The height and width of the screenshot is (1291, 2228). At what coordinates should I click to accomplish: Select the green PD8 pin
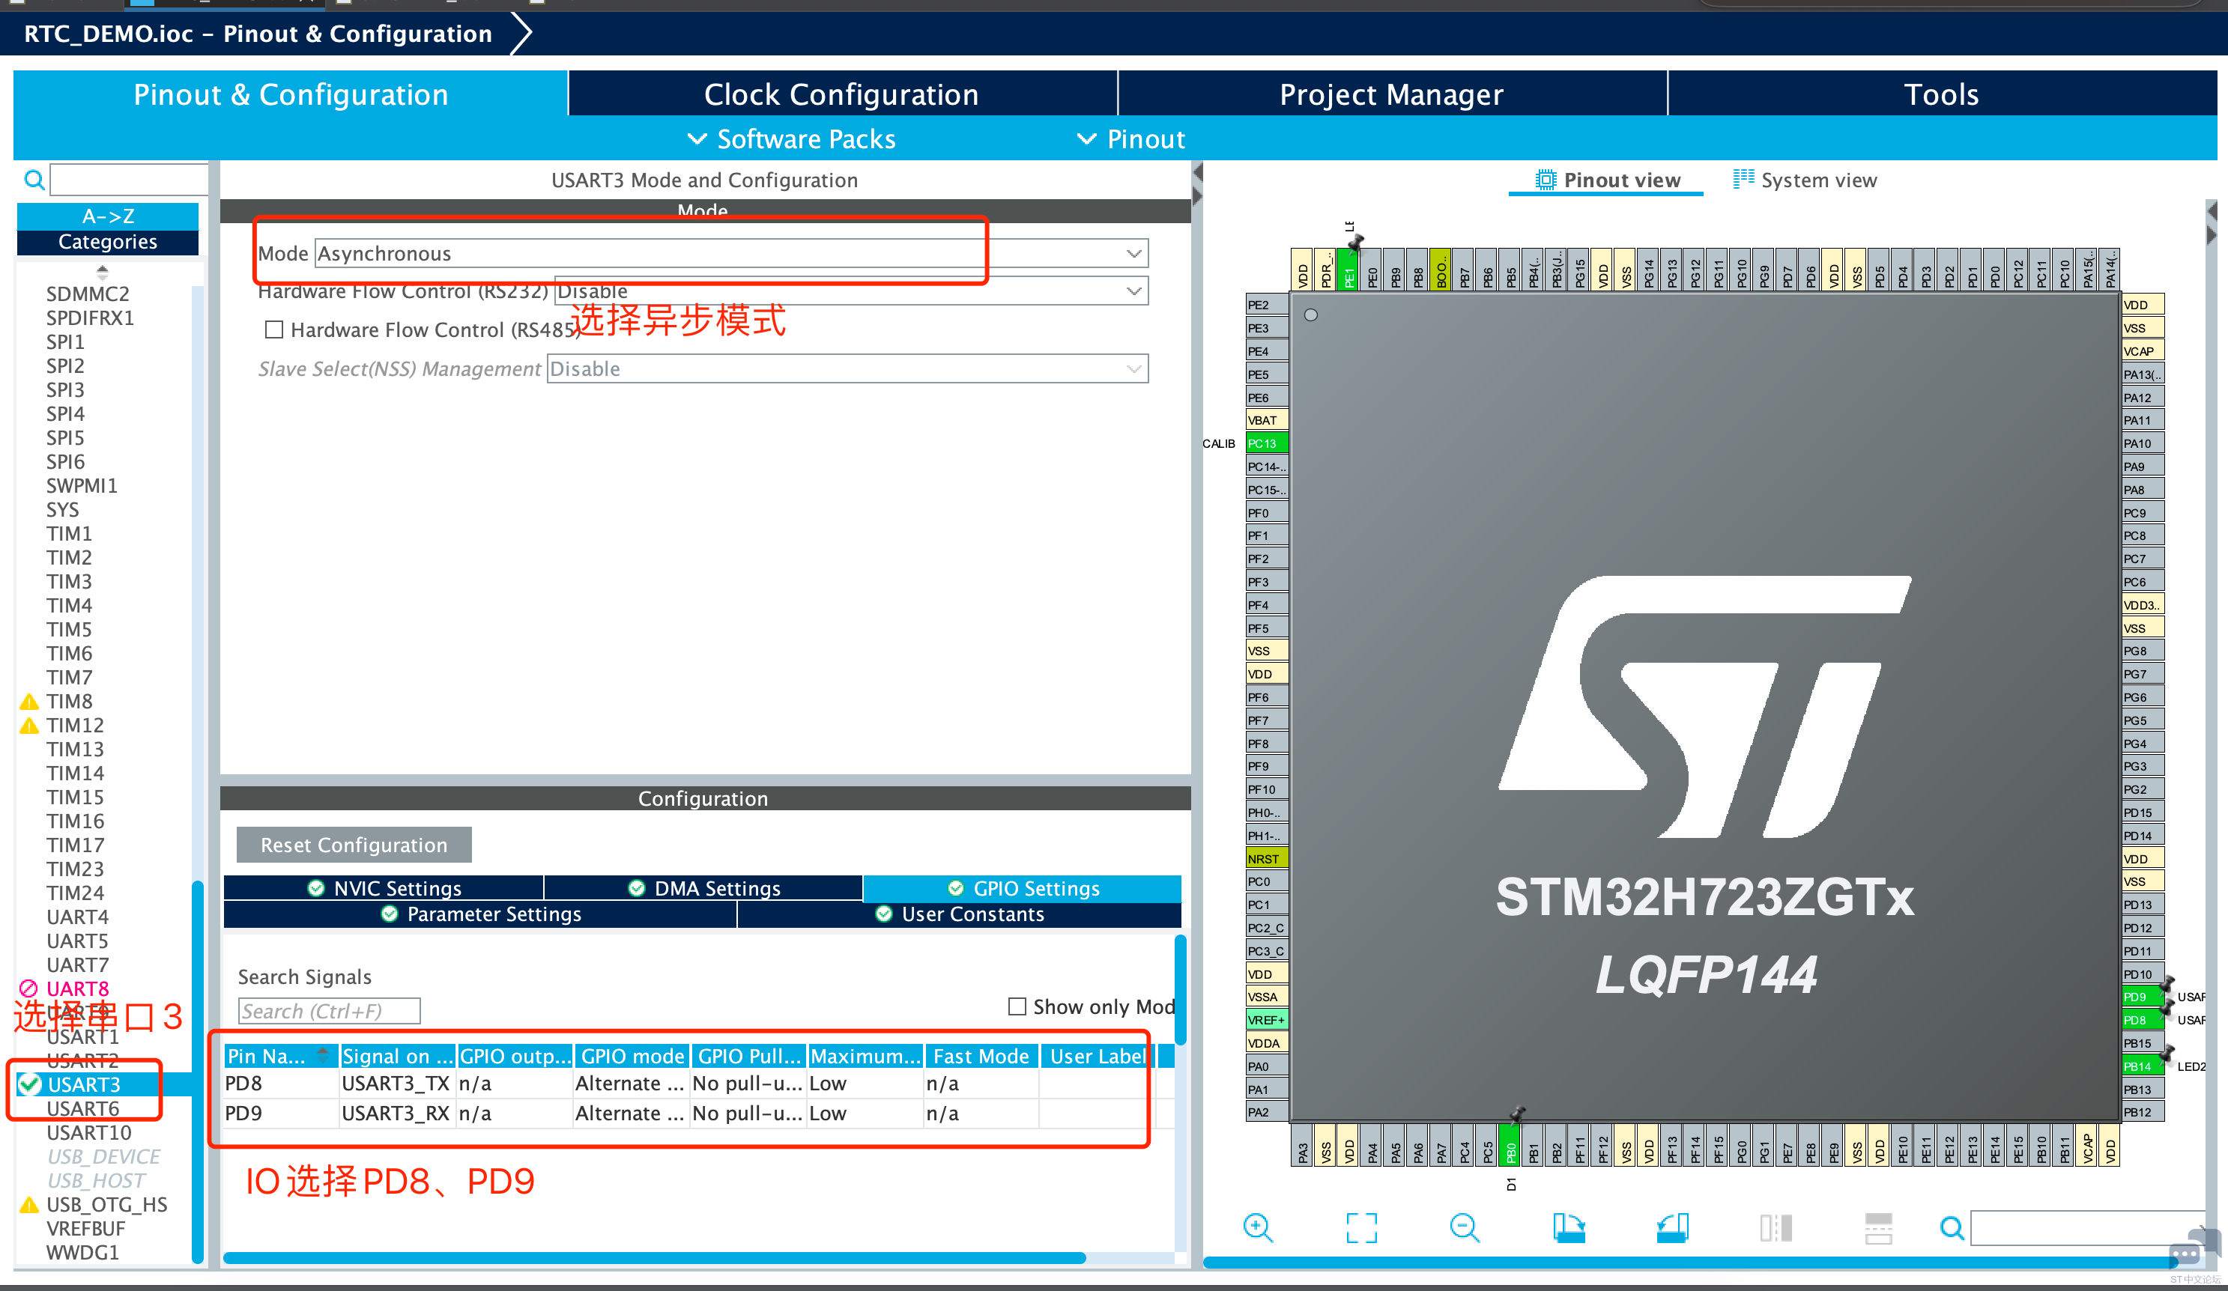2143,1020
